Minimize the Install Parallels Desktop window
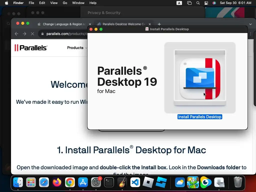 point(96,29)
